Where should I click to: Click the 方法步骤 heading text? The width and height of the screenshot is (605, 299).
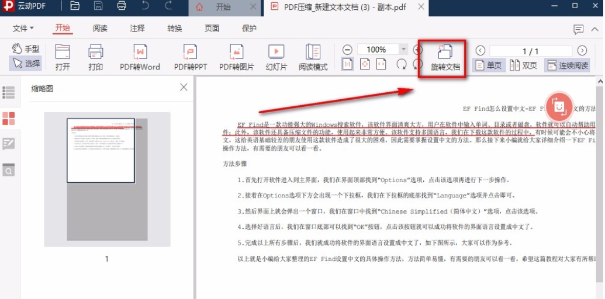(x=234, y=164)
